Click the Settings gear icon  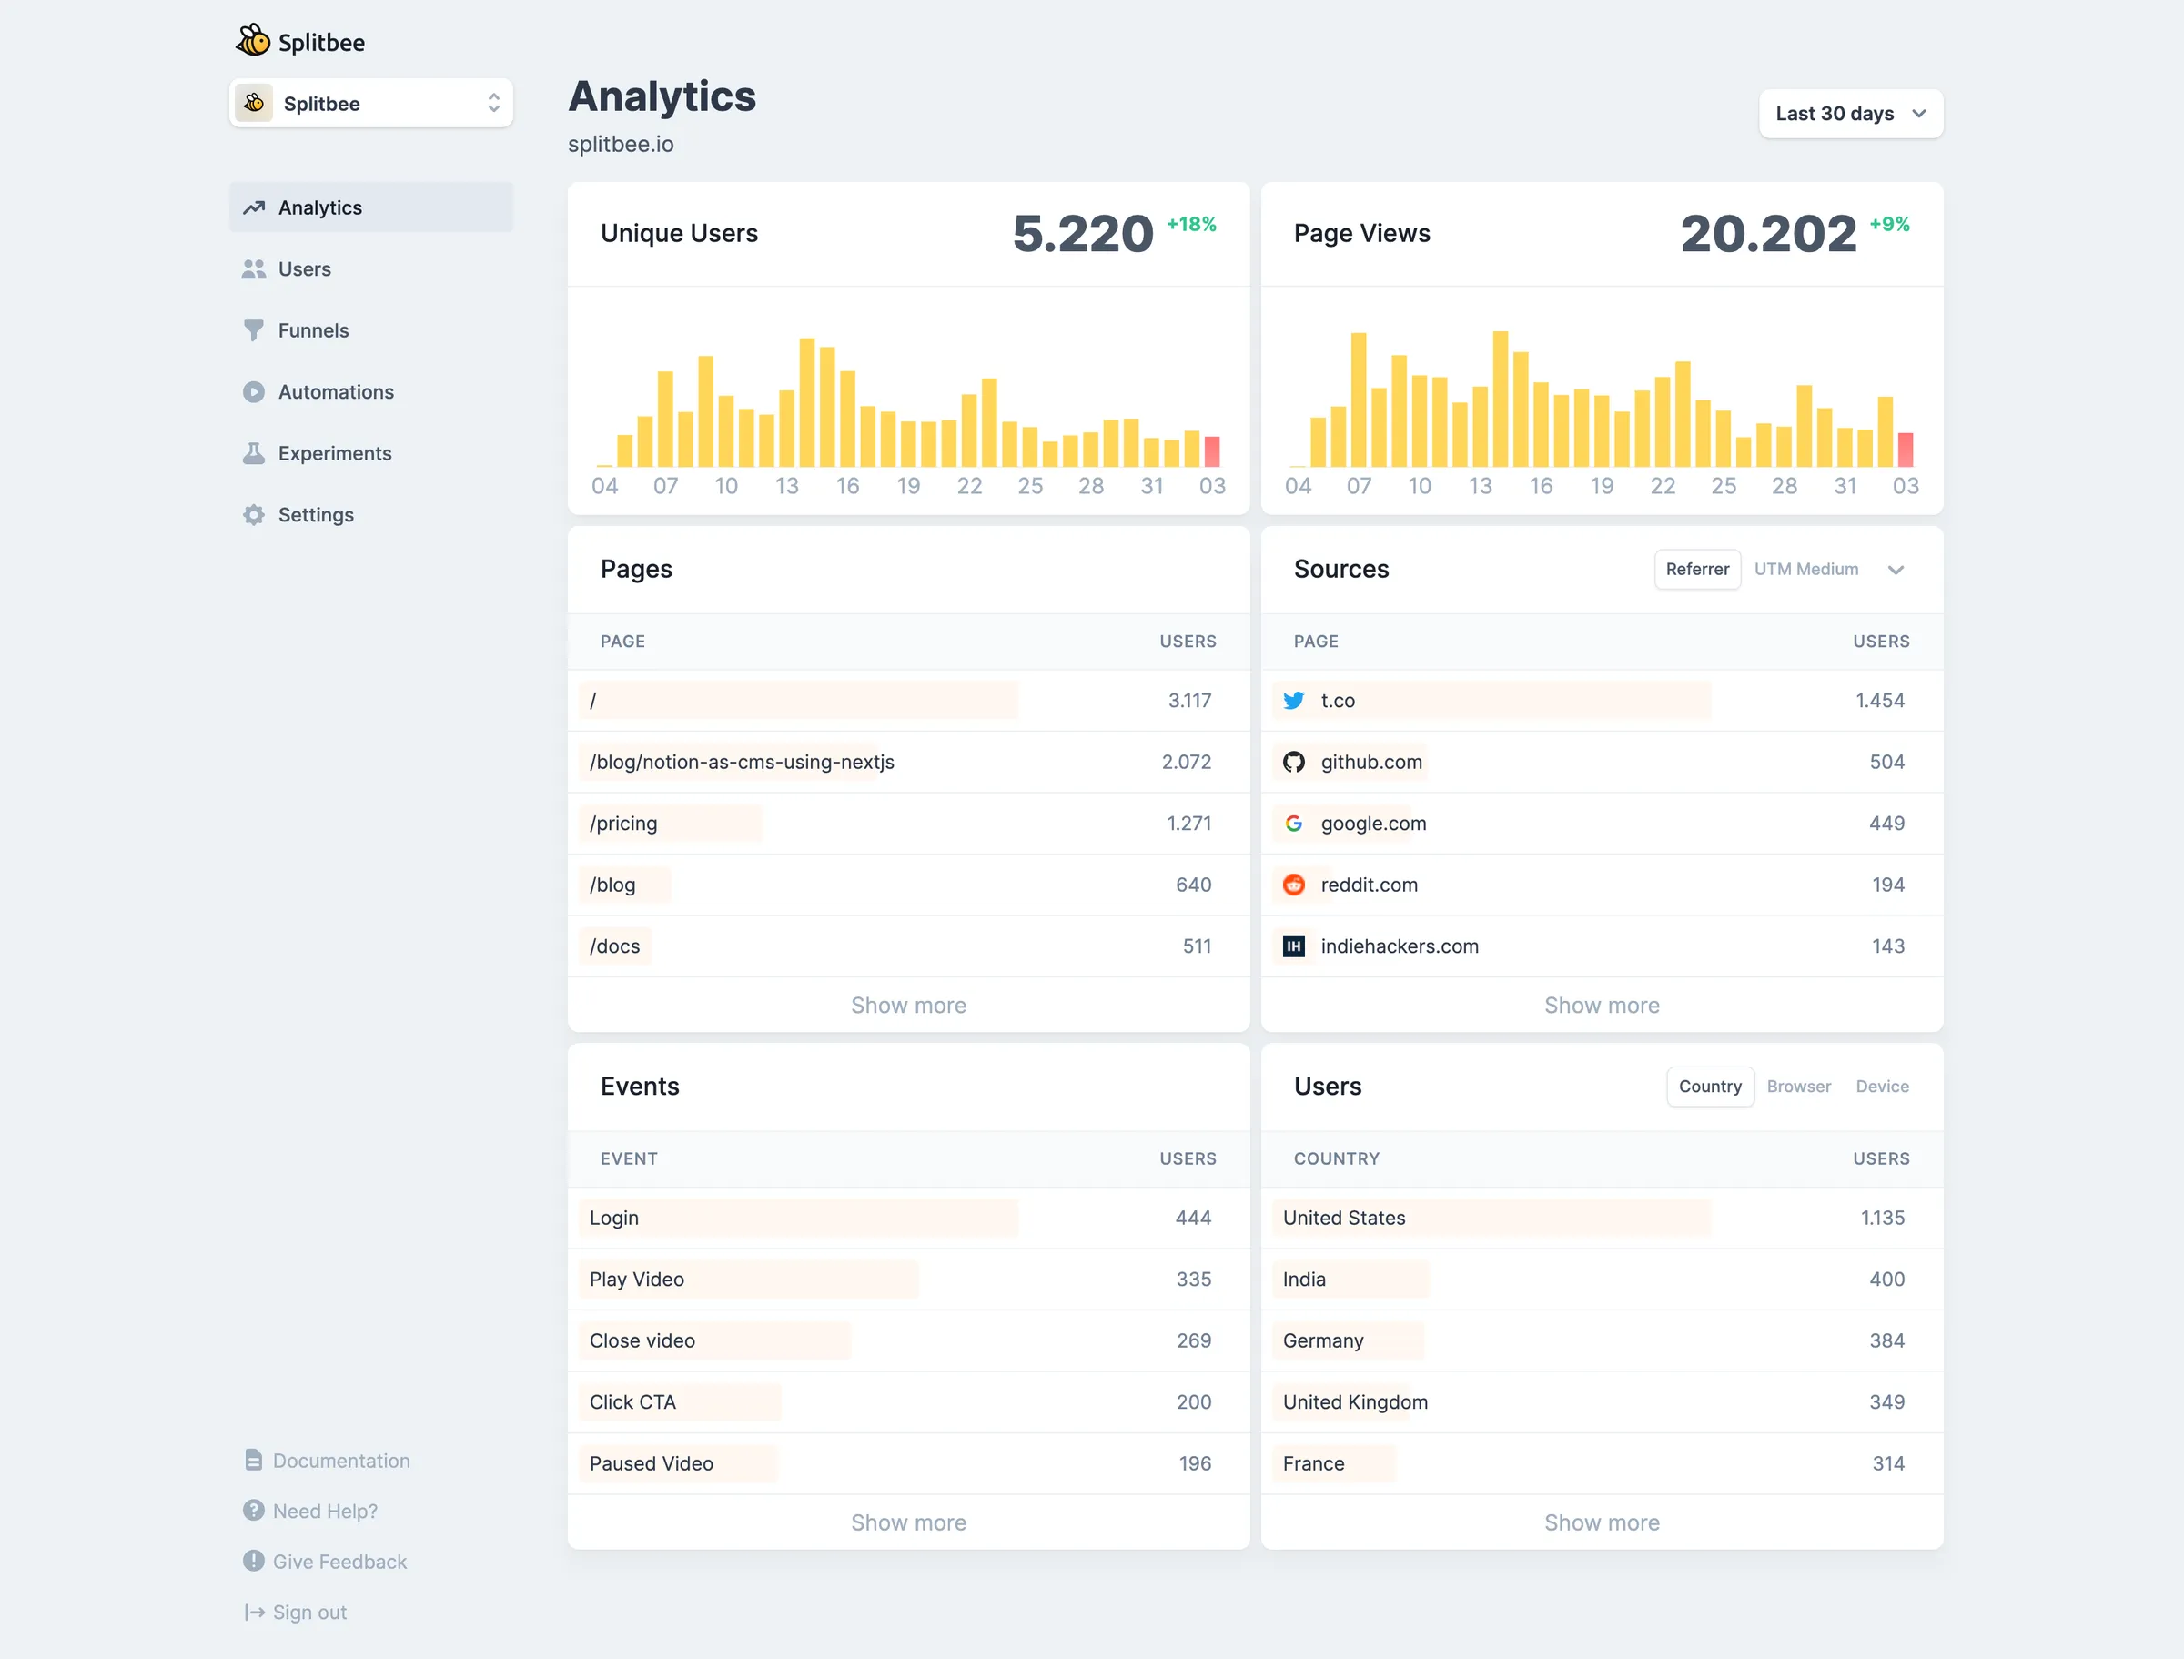pos(254,514)
